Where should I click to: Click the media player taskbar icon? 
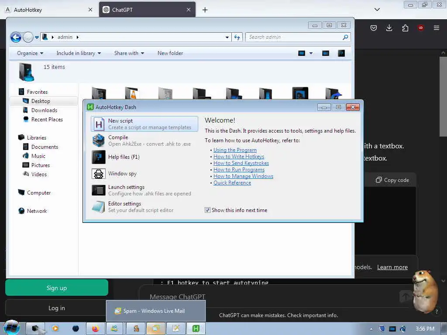(x=55, y=328)
